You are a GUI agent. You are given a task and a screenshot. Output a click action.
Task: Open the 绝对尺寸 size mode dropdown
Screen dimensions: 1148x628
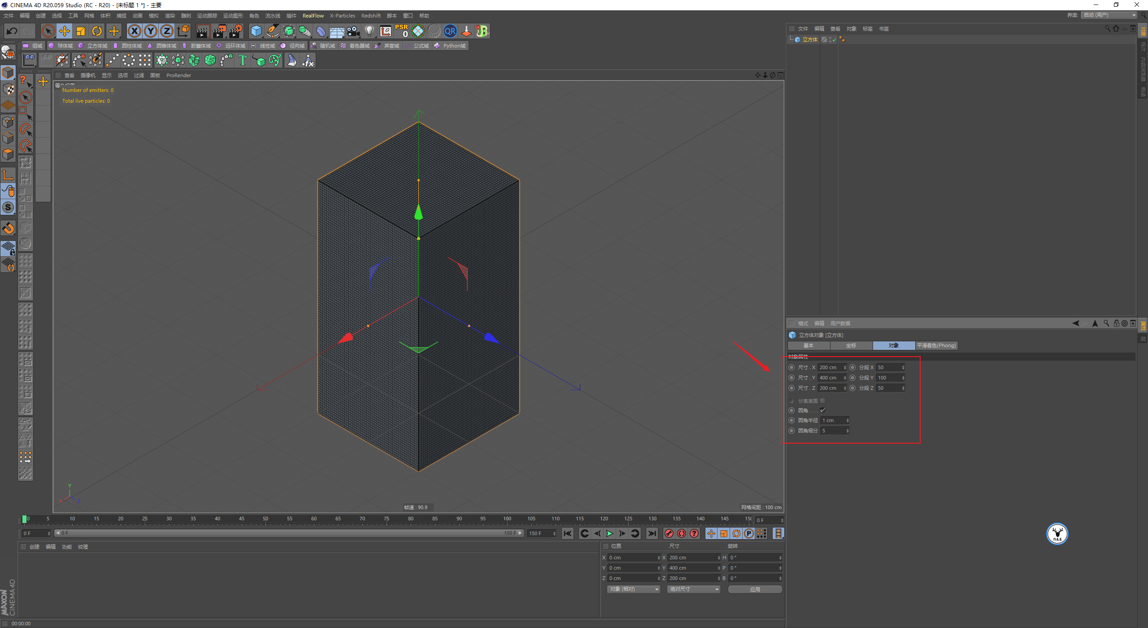[694, 589]
